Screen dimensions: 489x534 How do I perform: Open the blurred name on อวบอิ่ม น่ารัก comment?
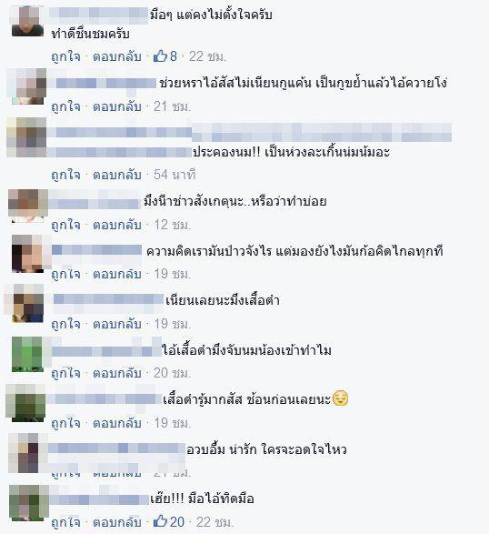pyautogui.click(x=115, y=448)
